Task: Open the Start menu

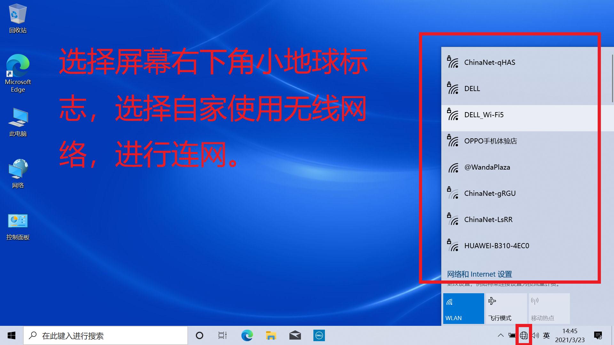Action: 11,335
